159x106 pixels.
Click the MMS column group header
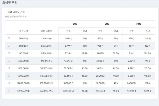tap(139, 24)
